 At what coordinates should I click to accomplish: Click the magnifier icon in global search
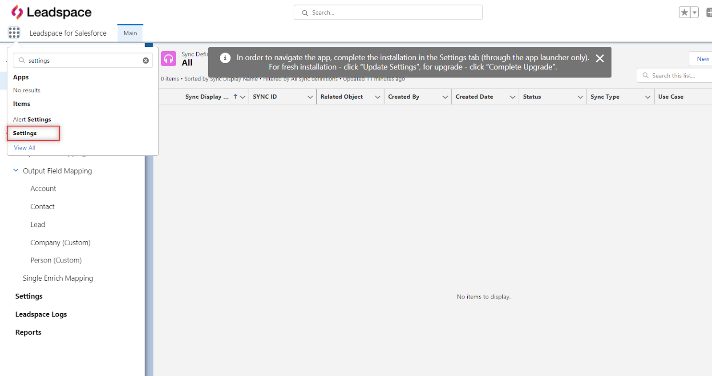pyautogui.click(x=305, y=13)
